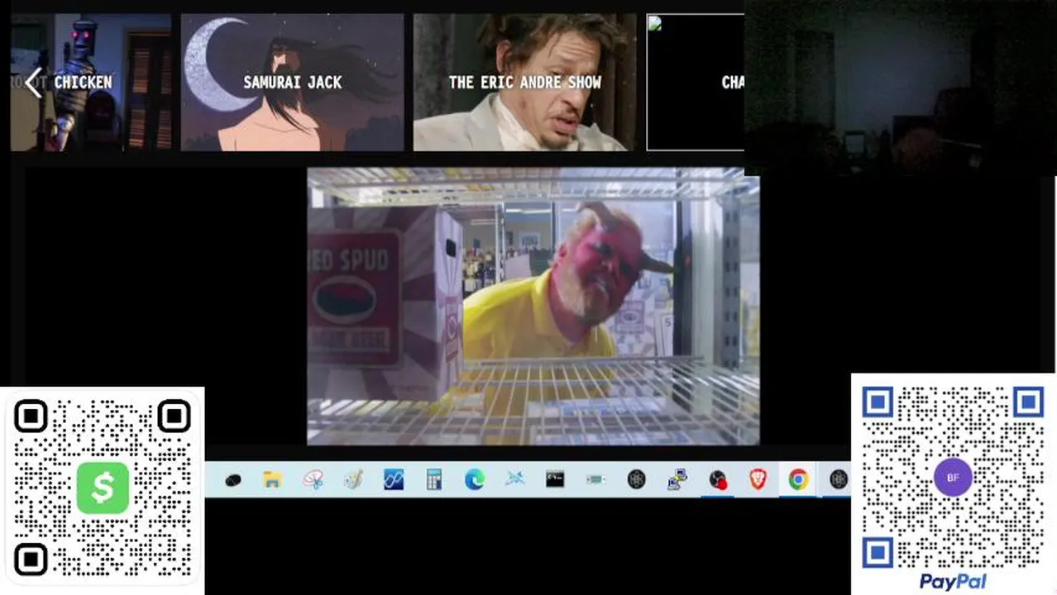Click the purple BF avatar in the PayPal code
The image size is (1057, 595).
click(953, 478)
